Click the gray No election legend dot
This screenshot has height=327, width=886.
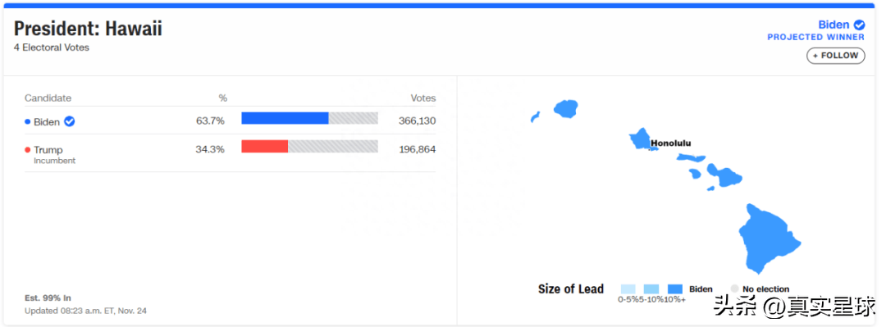[734, 288]
